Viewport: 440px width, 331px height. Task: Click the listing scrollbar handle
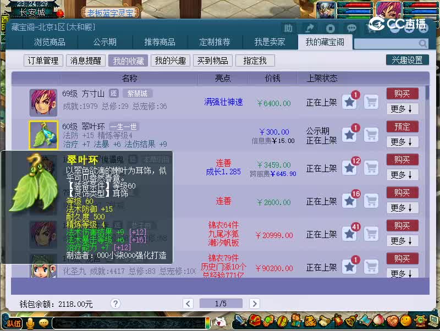click(427, 92)
